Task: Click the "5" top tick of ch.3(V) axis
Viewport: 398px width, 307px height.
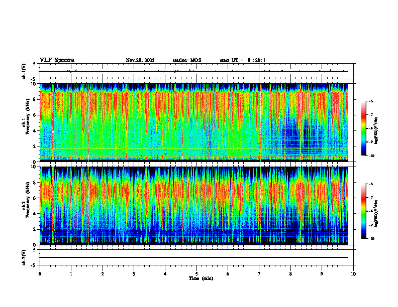Action: pos(34,250)
